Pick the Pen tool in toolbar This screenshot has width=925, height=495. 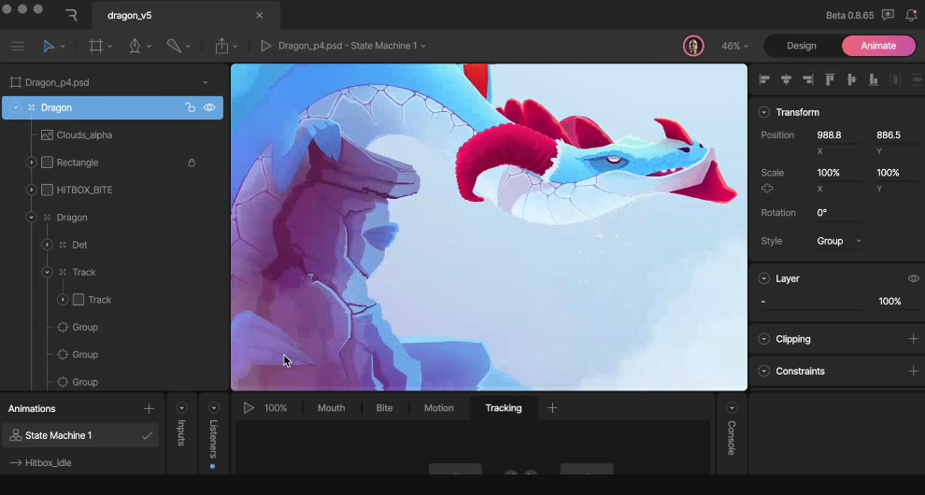[135, 46]
